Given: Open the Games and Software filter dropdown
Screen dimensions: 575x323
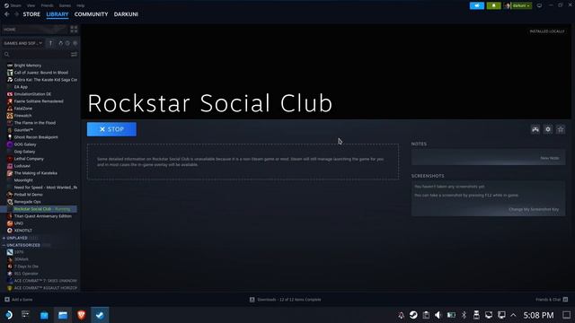Looking at the screenshot, I should [x=22, y=43].
